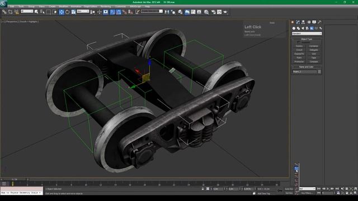Open the Edit menu

coord(12,7)
